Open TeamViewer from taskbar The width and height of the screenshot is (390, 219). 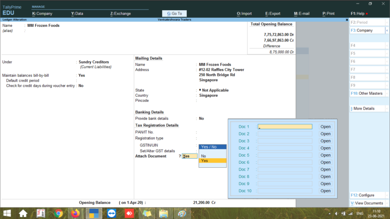[111, 213]
